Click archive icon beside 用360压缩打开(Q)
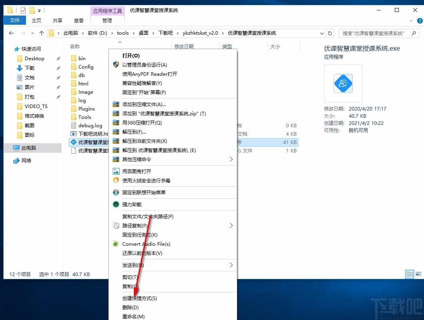Screen dimensions: 424x320 (x=116, y=122)
